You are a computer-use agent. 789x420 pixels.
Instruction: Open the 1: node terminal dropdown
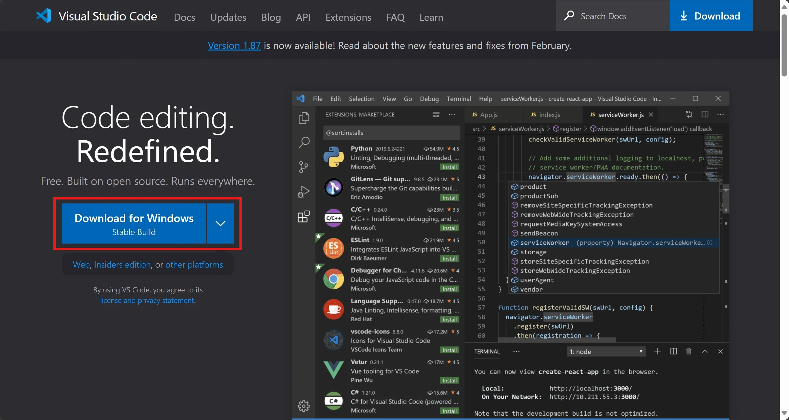coord(606,352)
